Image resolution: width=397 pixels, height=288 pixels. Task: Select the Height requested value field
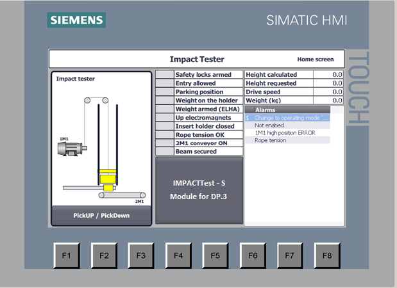[328, 83]
